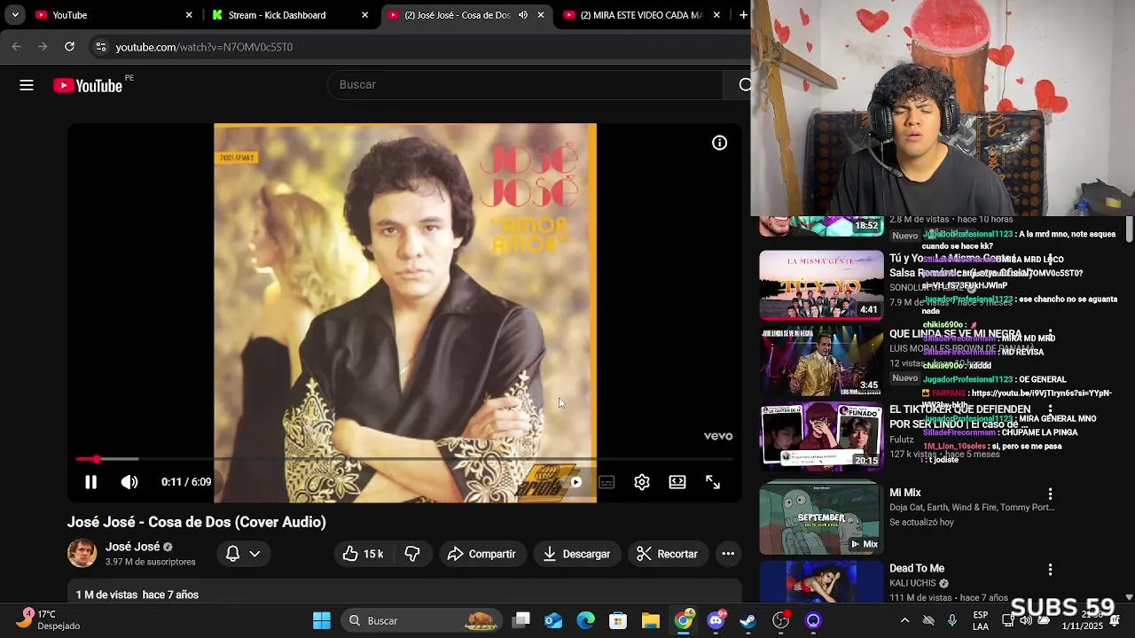Focus the YouTube Buscar search field
The image size is (1135, 638).
tap(526, 84)
